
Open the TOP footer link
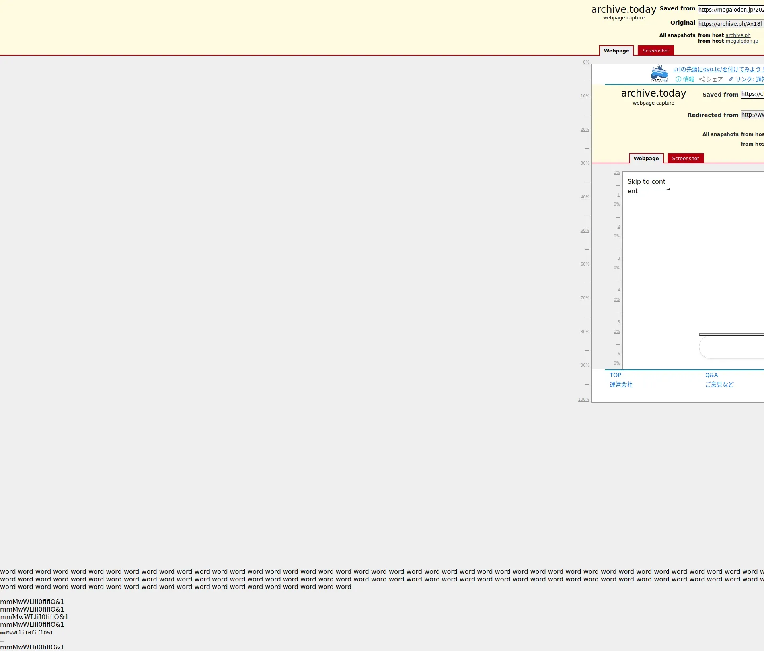[x=615, y=375]
